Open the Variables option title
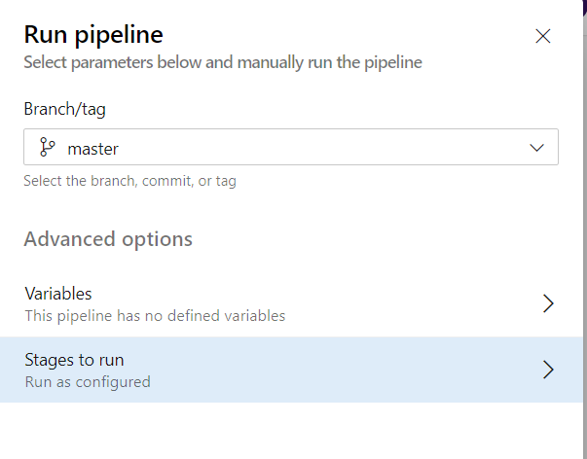 [x=57, y=294]
